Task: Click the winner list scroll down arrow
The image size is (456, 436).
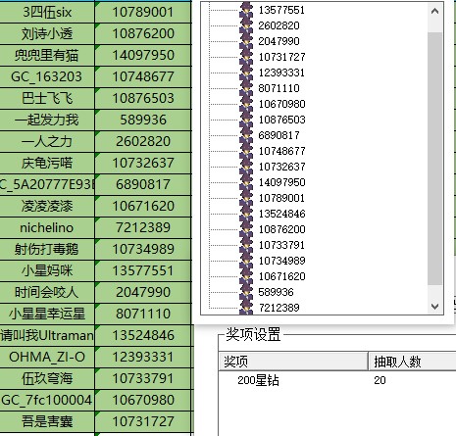Action: [434, 307]
